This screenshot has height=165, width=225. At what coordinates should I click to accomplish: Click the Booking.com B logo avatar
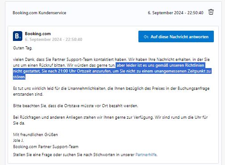point(17,36)
